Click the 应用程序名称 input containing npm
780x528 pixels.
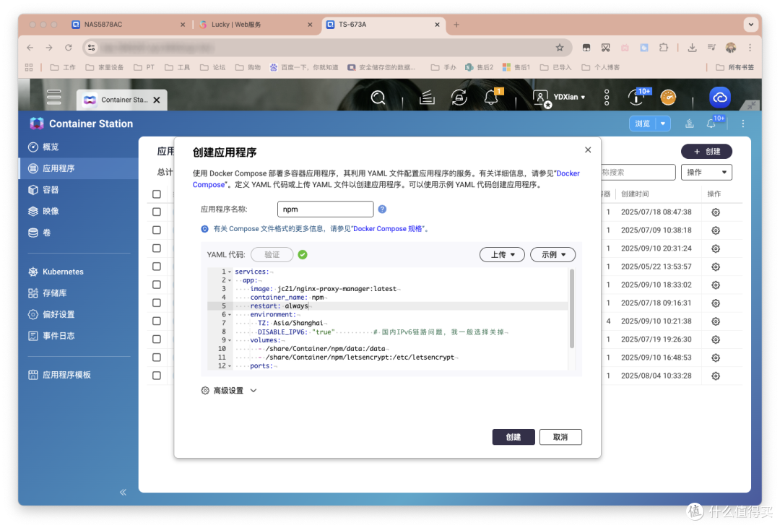(x=325, y=209)
